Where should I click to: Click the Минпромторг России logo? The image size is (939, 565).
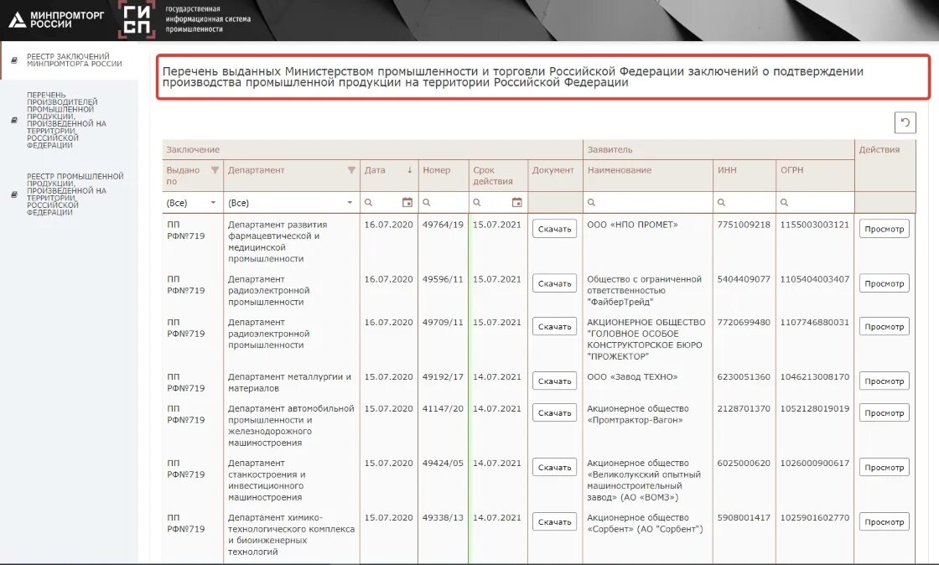click(56, 20)
